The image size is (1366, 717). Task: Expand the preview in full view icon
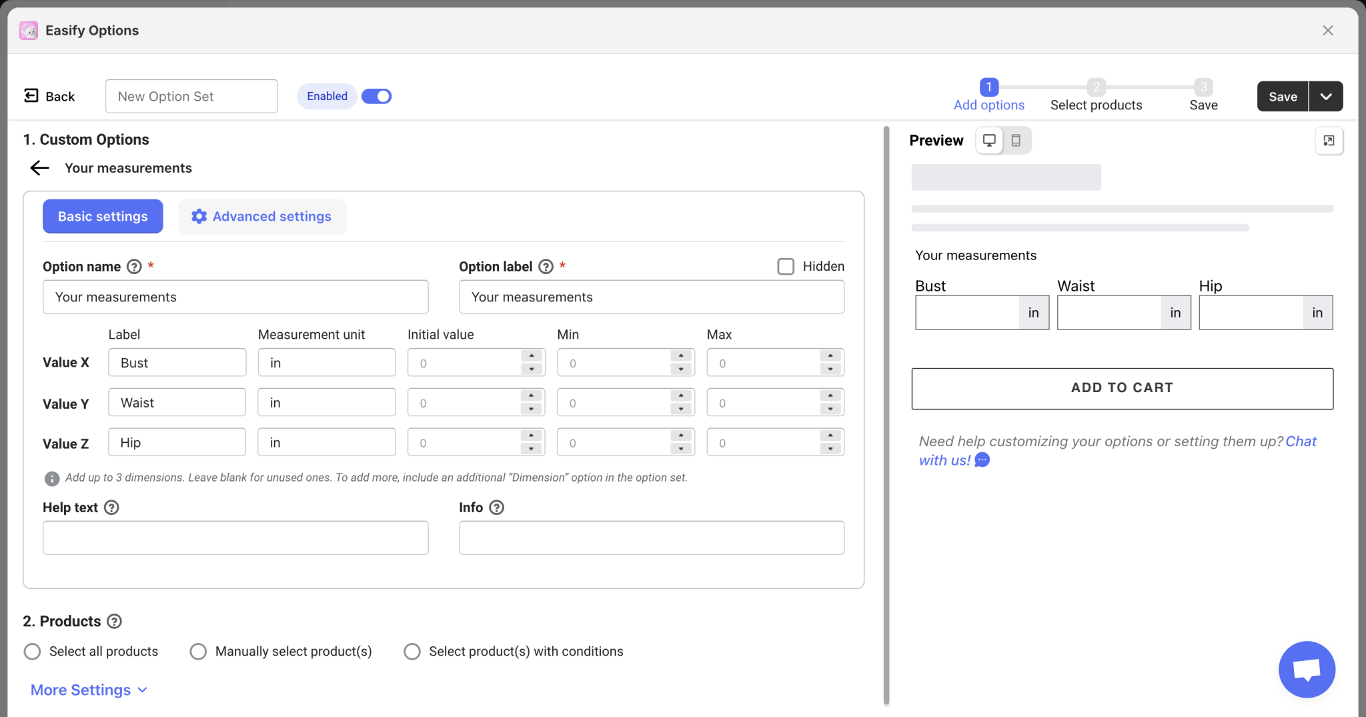pos(1329,141)
